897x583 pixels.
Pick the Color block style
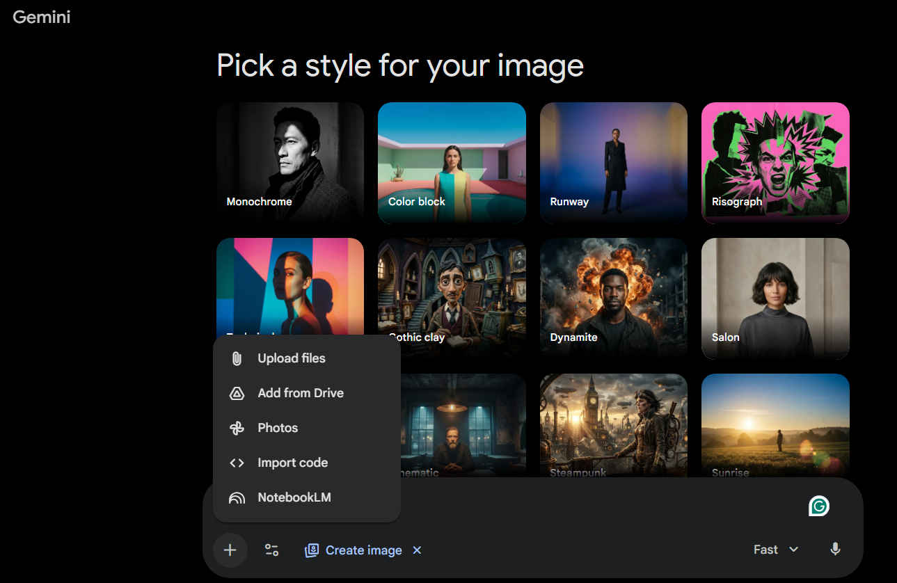pyautogui.click(x=452, y=163)
